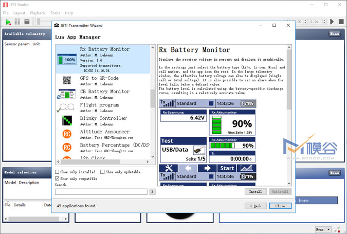Image resolution: width=347 pixels, height=234 pixels.
Task: Click the Rx Battery Monitor 100% thumbnail
Action: tap(67, 59)
